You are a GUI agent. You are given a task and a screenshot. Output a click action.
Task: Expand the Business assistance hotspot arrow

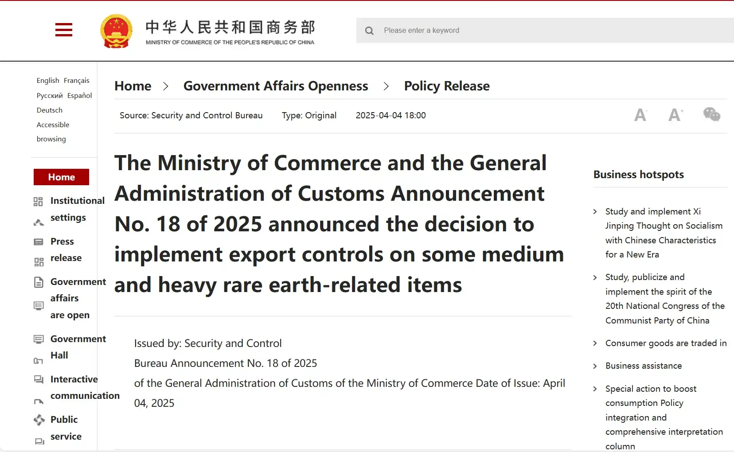pos(595,366)
